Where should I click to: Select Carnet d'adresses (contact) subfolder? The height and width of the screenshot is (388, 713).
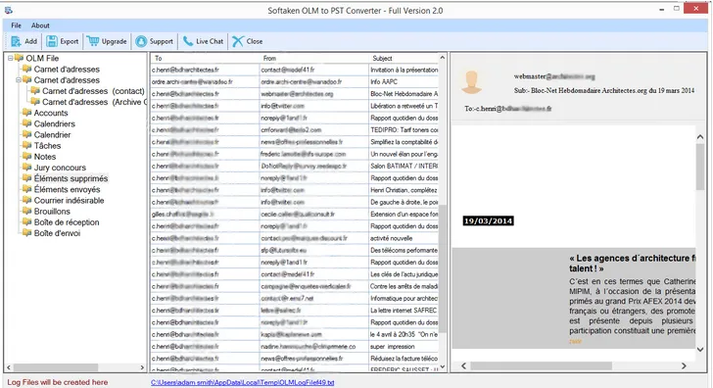(93, 91)
